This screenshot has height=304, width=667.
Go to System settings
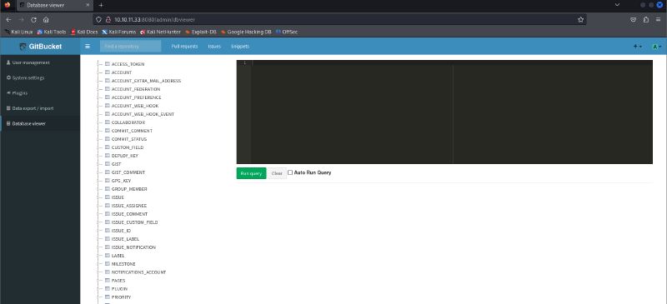coord(40,77)
